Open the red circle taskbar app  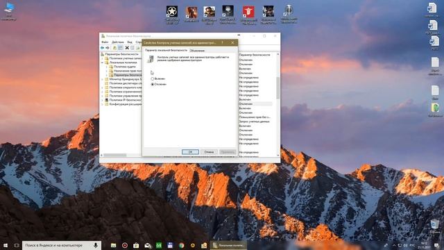125,245
